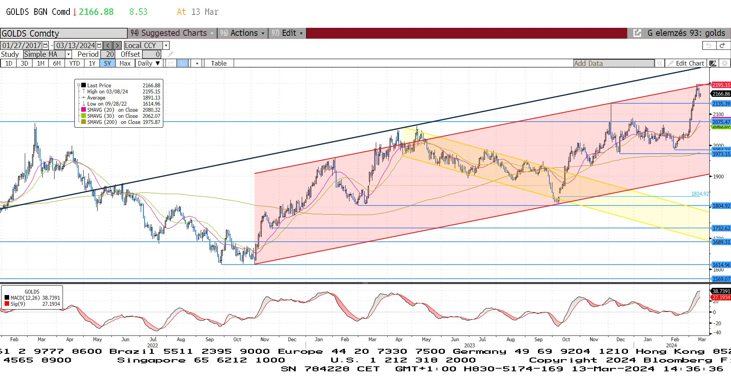731x390 pixels.
Task: Click the SMAVG (20) magenta color swatch
Action: click(x=84, y=110)
